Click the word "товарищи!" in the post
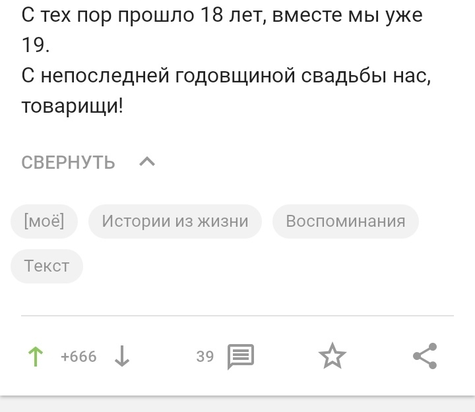This screenshot has height=412, width=475. [73, 105]
